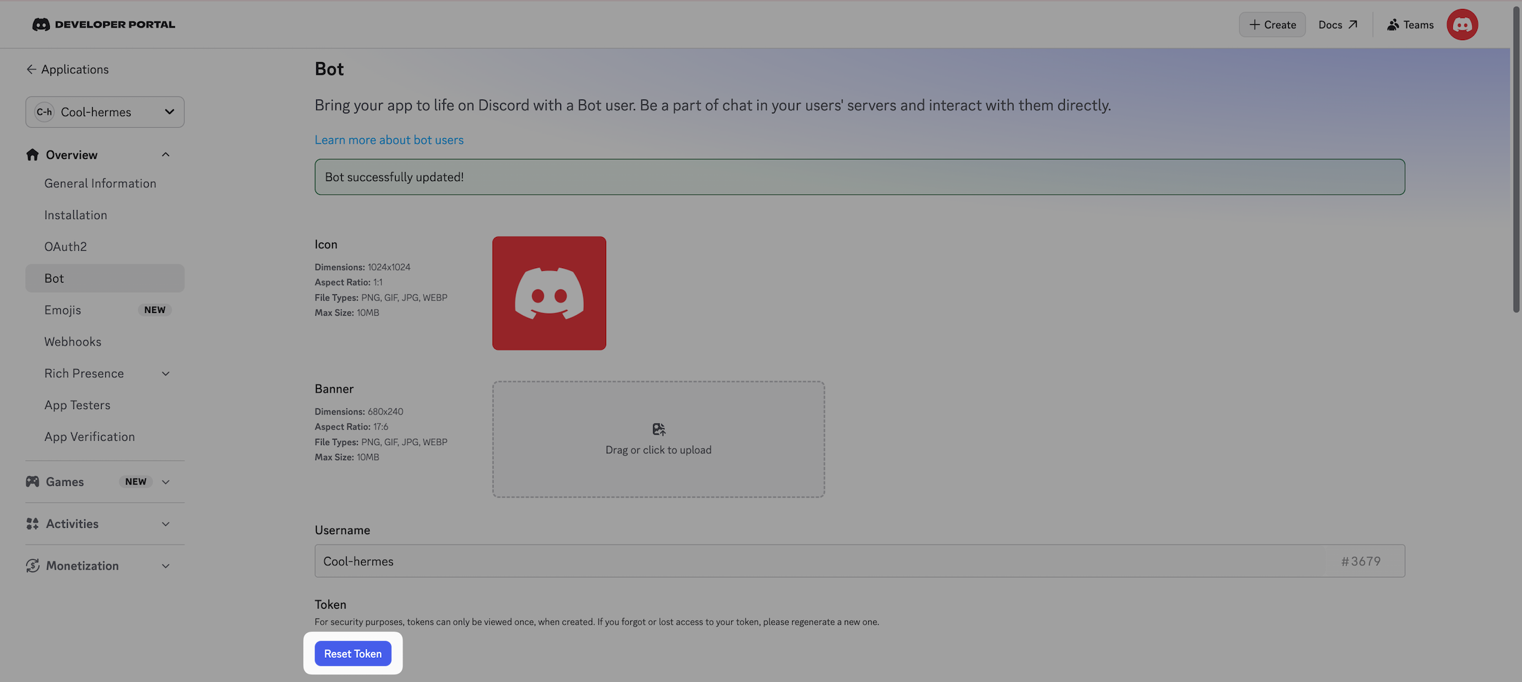The image size is (1522, 682).
Task: Click the Docs external link arrow icon
Action: (1353, 25)
